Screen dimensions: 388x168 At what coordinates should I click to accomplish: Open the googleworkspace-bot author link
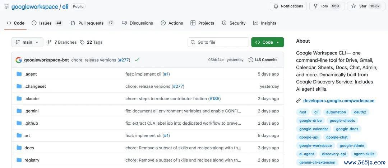(x=46, y=60)
